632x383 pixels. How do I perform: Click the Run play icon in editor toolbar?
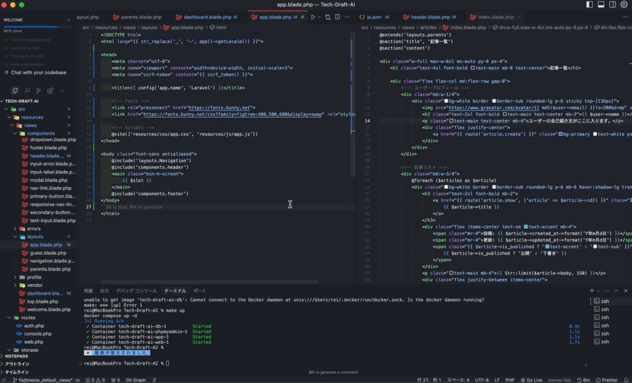(313, 17)
